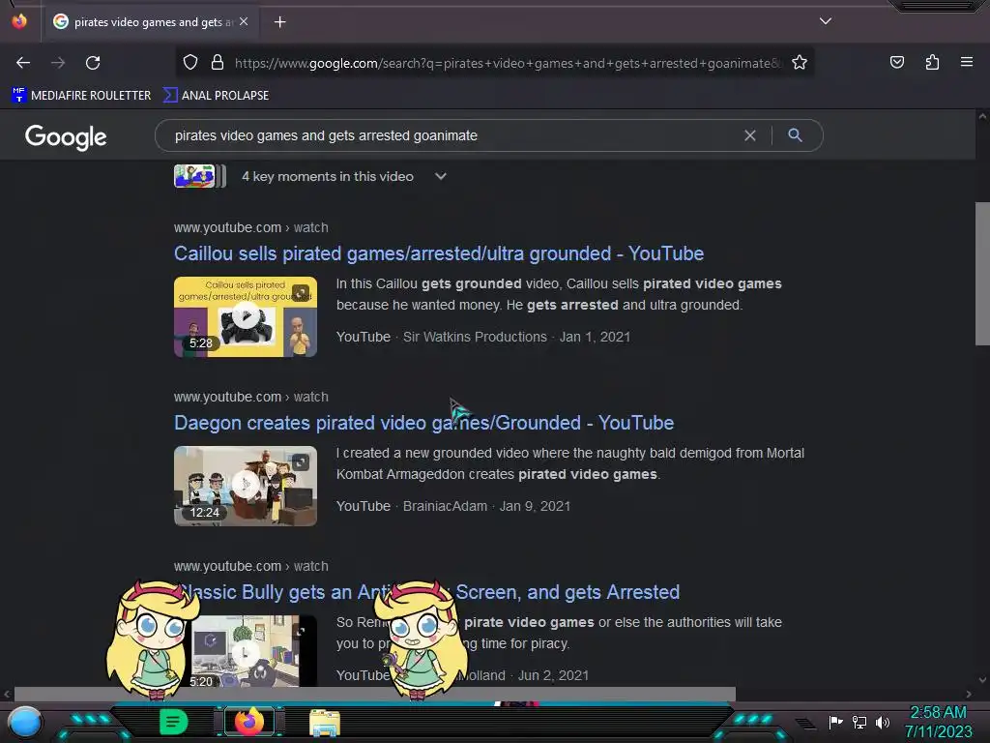The width and height of the screenshot is (990, 743).
Task: Open the Pocket save icon
Action: click(x=896, y=62)
